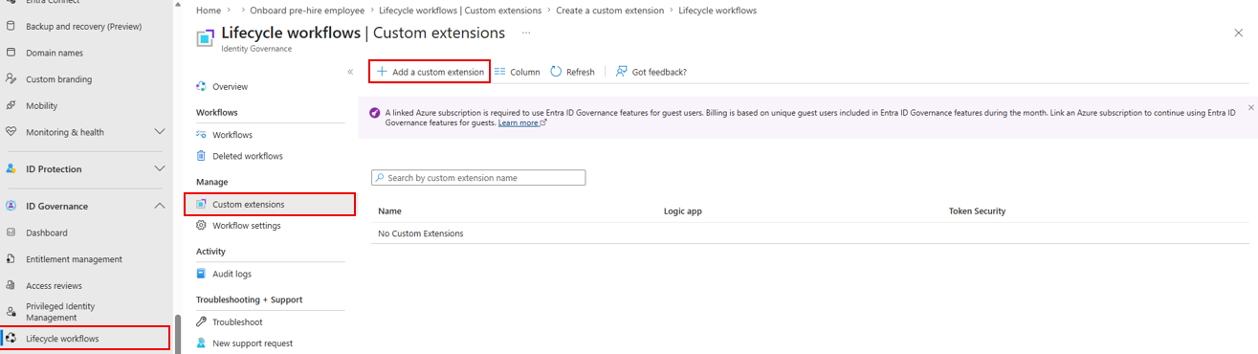This screenshot has height=354, width=1258.
Task: Collapse the blade menu with double chevron
Action: pyautogui.click(x=350, y=72)
